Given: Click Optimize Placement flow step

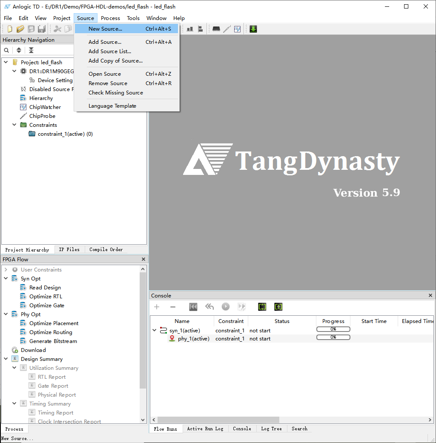Looking at the screenshot, I should tap(54, 323).
